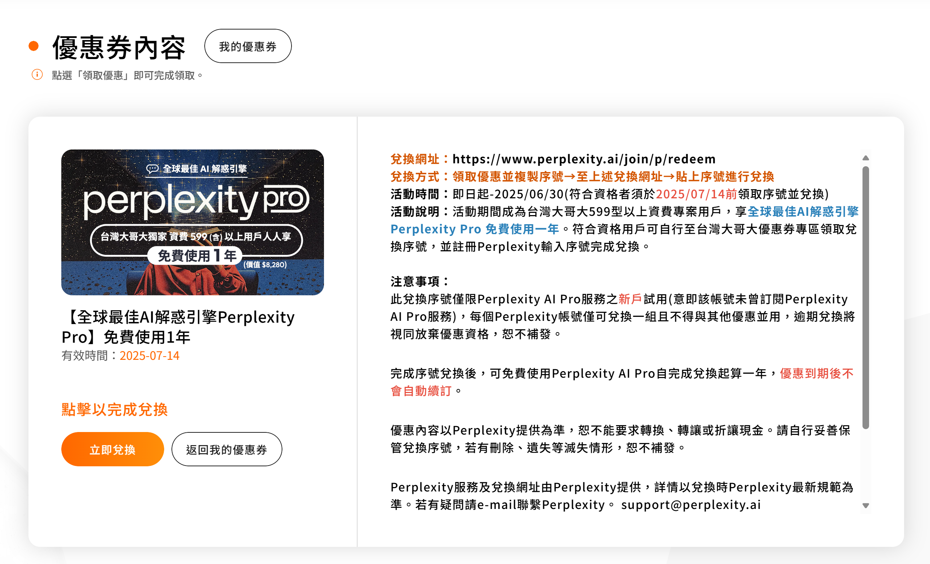Click the support@perplexity.ai email address
This screenshot has height=564, width=930.
tap(690, 505)
